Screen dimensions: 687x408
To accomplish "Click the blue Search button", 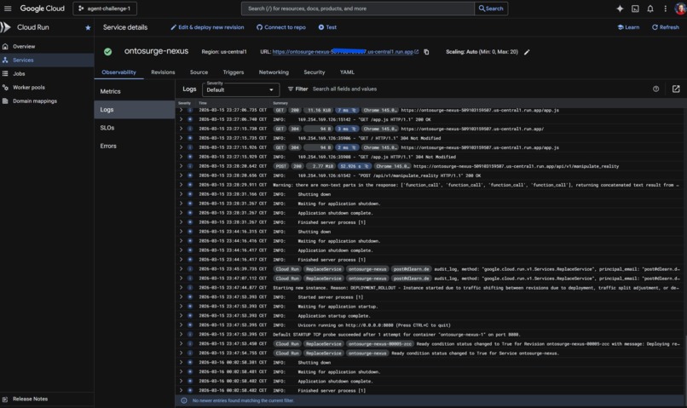I will tap(491, 9).
